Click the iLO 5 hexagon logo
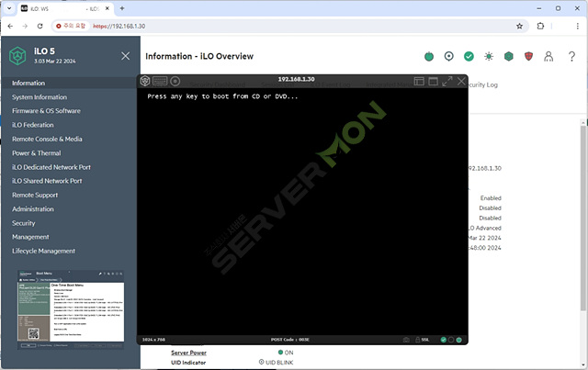Screen dimensions: 588x370 pos(17,56)
